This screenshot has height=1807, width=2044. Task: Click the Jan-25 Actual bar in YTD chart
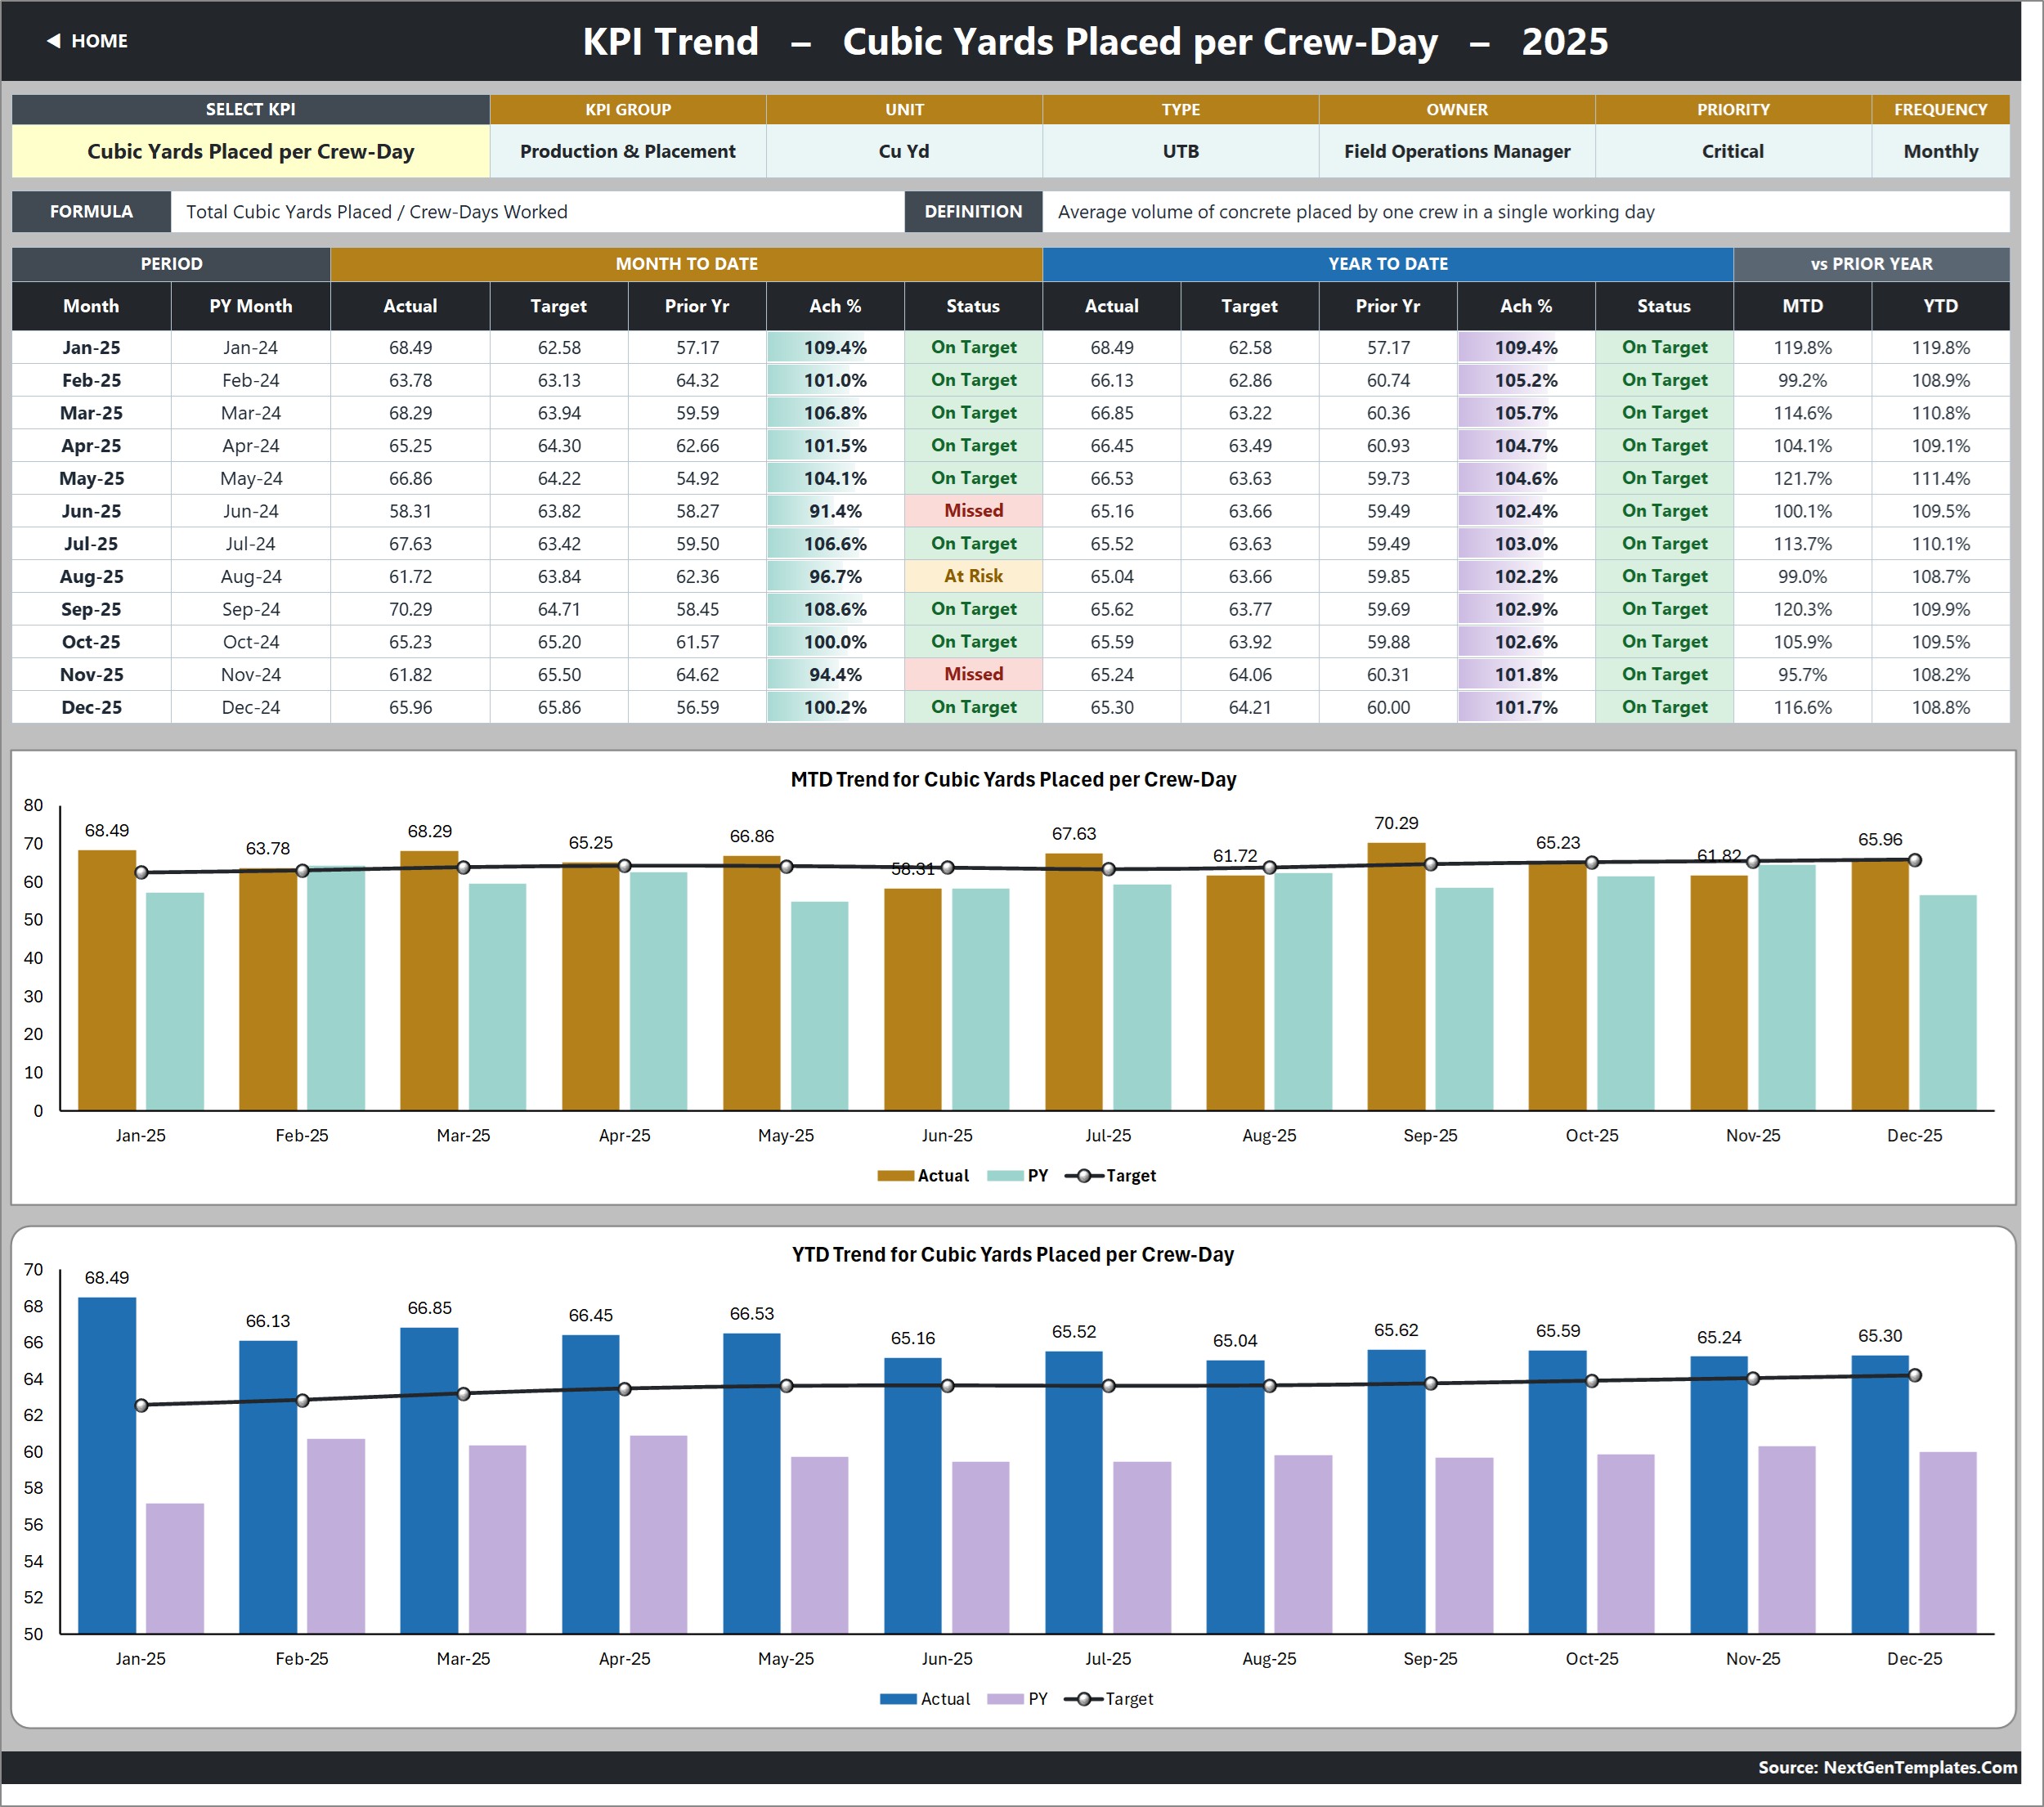pyautogui.click(x=107, y=1465)
